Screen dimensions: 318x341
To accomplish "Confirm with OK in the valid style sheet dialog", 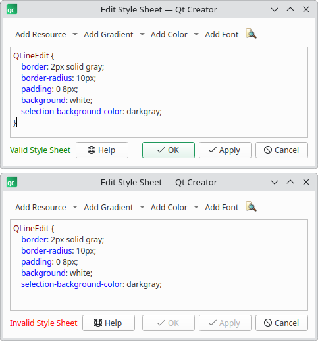I will [169, 150].
